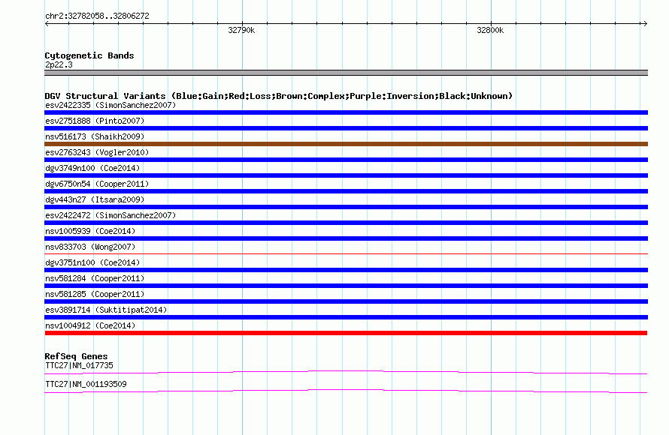Viewport: 669px width, 435px height.
Task: Click the dgv6750n54 (Cooper2011) label
Action: coord(97,184)
